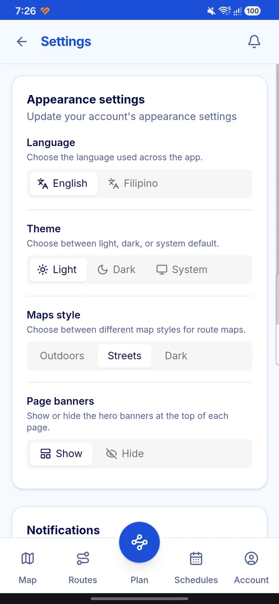Go back using the arrow icon
This screenshot has height=604, width=279.
point(22,42)
